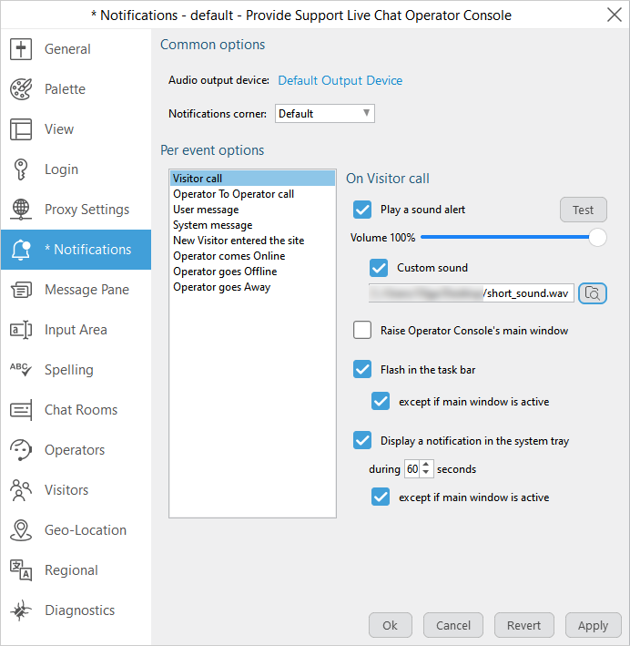This screenshot has width=630, height=646.
Task: Select Operator goes Offline event
Action: click(x=225, y=272)
